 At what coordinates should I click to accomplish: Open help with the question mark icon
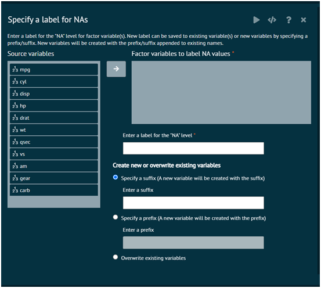pyautogui.click(x=288, y=20)
